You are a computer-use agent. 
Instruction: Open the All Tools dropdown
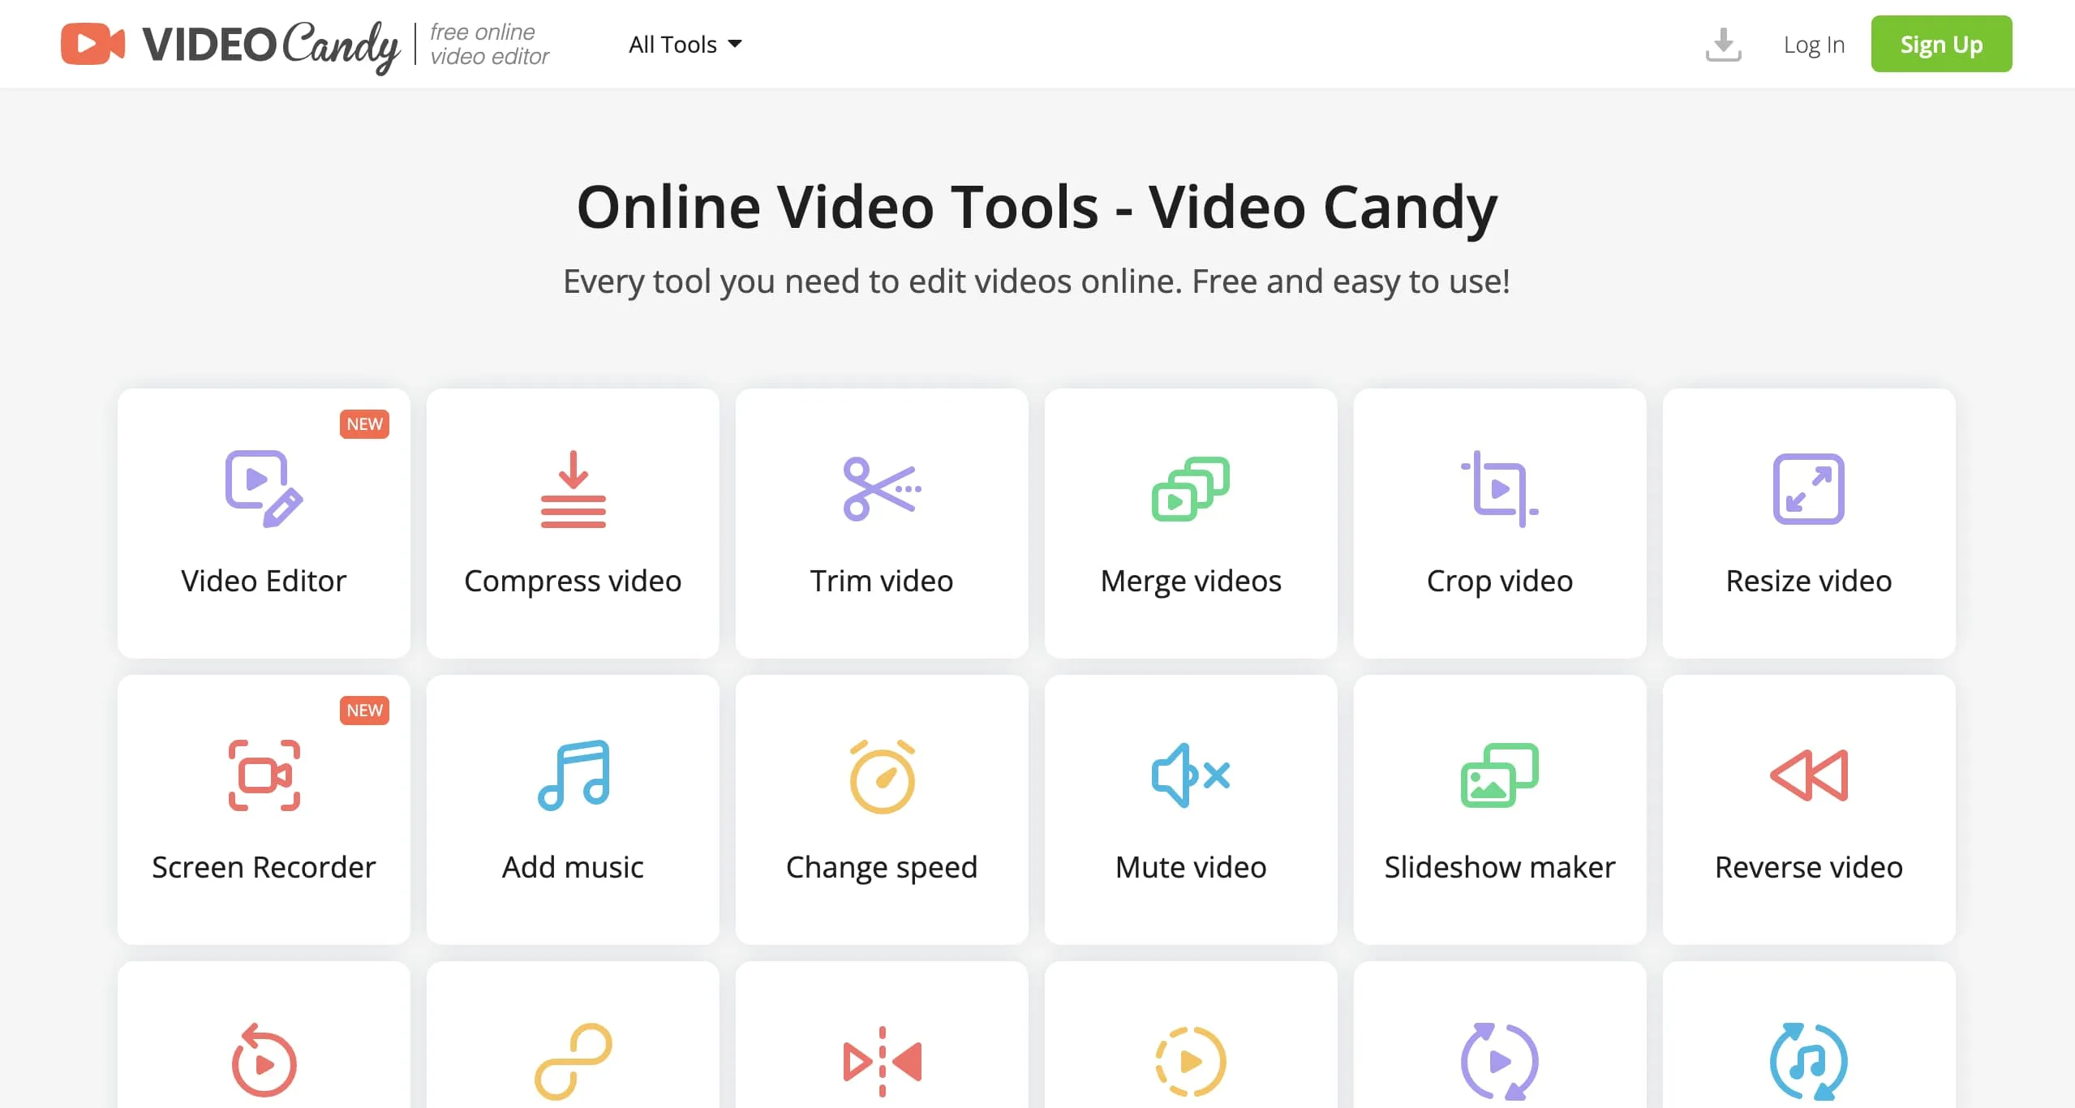pyautogui.click(x=685, y=45)
